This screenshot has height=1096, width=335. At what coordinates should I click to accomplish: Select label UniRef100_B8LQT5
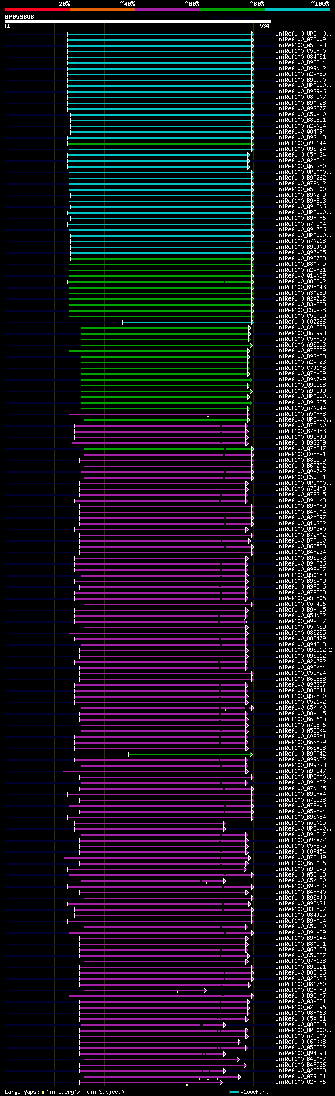[x=300, y=460]
